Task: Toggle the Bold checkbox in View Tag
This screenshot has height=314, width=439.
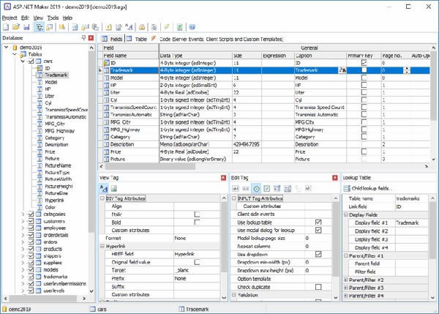Action: tap(197, 222)
